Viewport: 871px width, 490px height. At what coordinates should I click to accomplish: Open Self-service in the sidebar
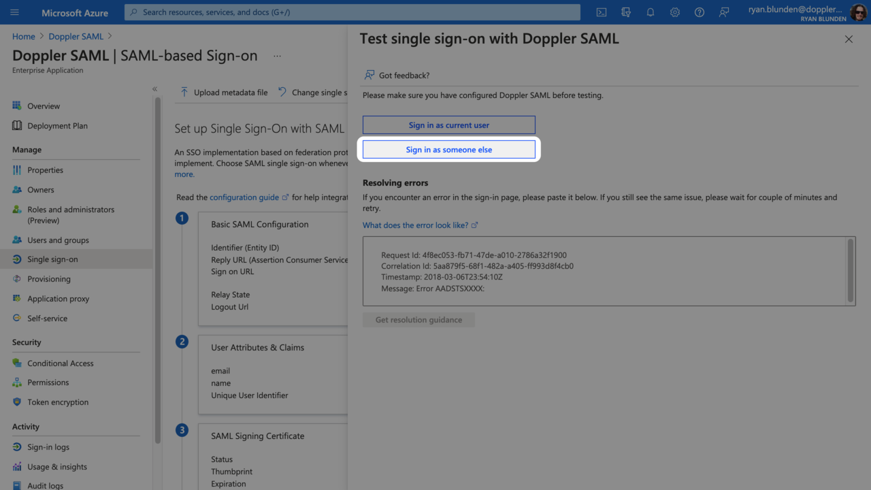pyautogui.click(x=47, y=318)
